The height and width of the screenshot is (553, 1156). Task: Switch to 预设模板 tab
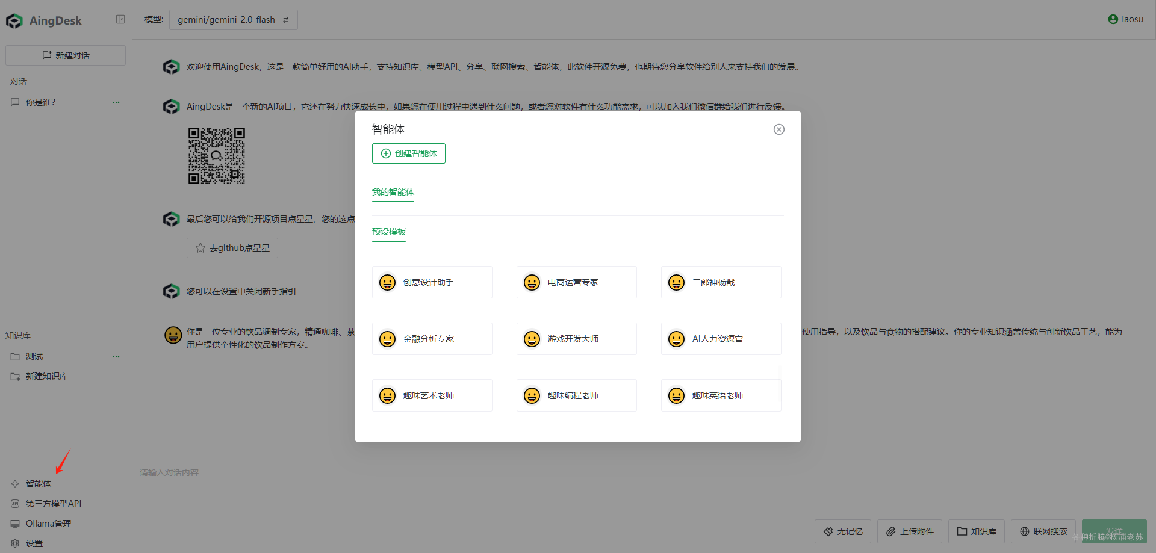click(x=389, y=232)
